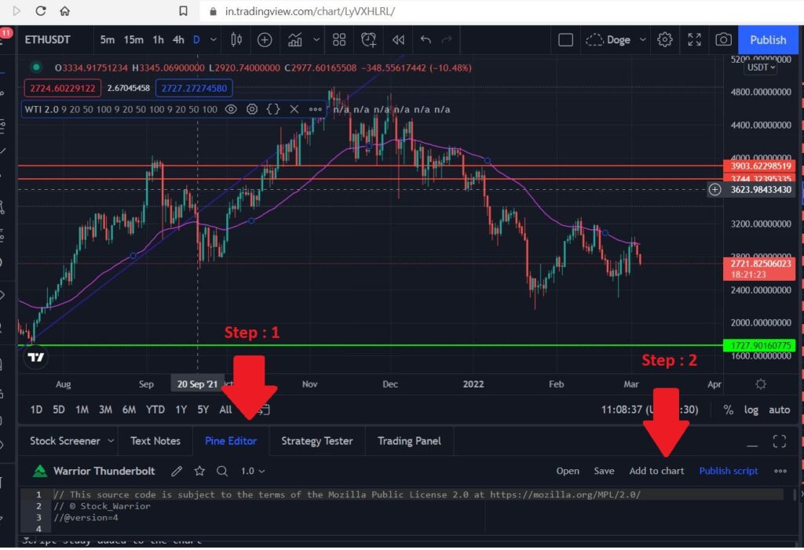This screenshot has height=550, width=804.
Task: Open the compare symbol plus icon
Action: 264,40
